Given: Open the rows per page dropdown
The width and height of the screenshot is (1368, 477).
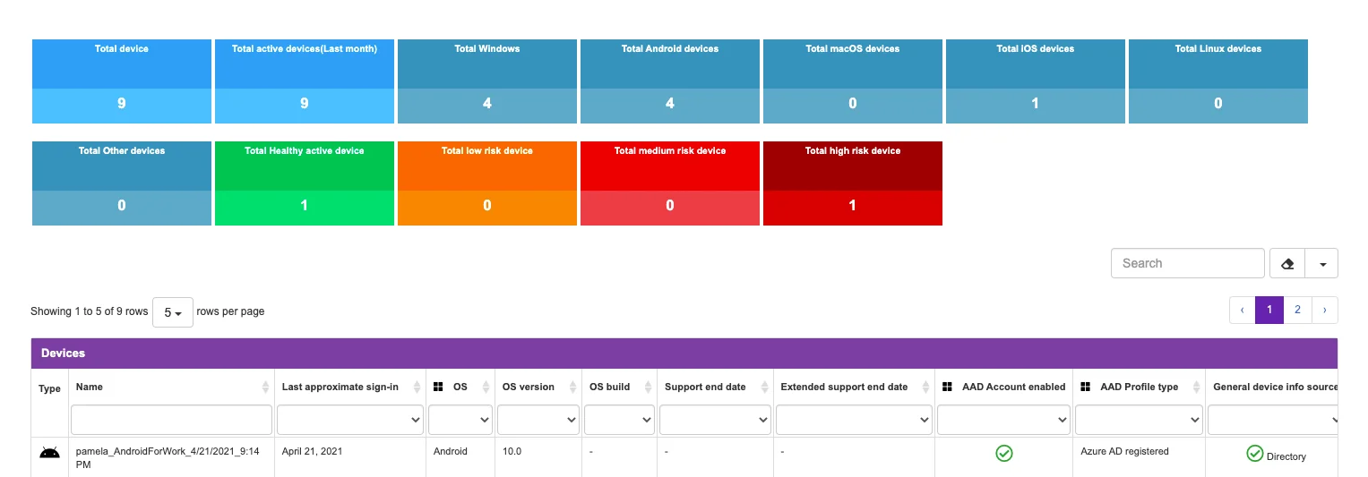Looking at the screenshot, I should click(x=173, y=312).
